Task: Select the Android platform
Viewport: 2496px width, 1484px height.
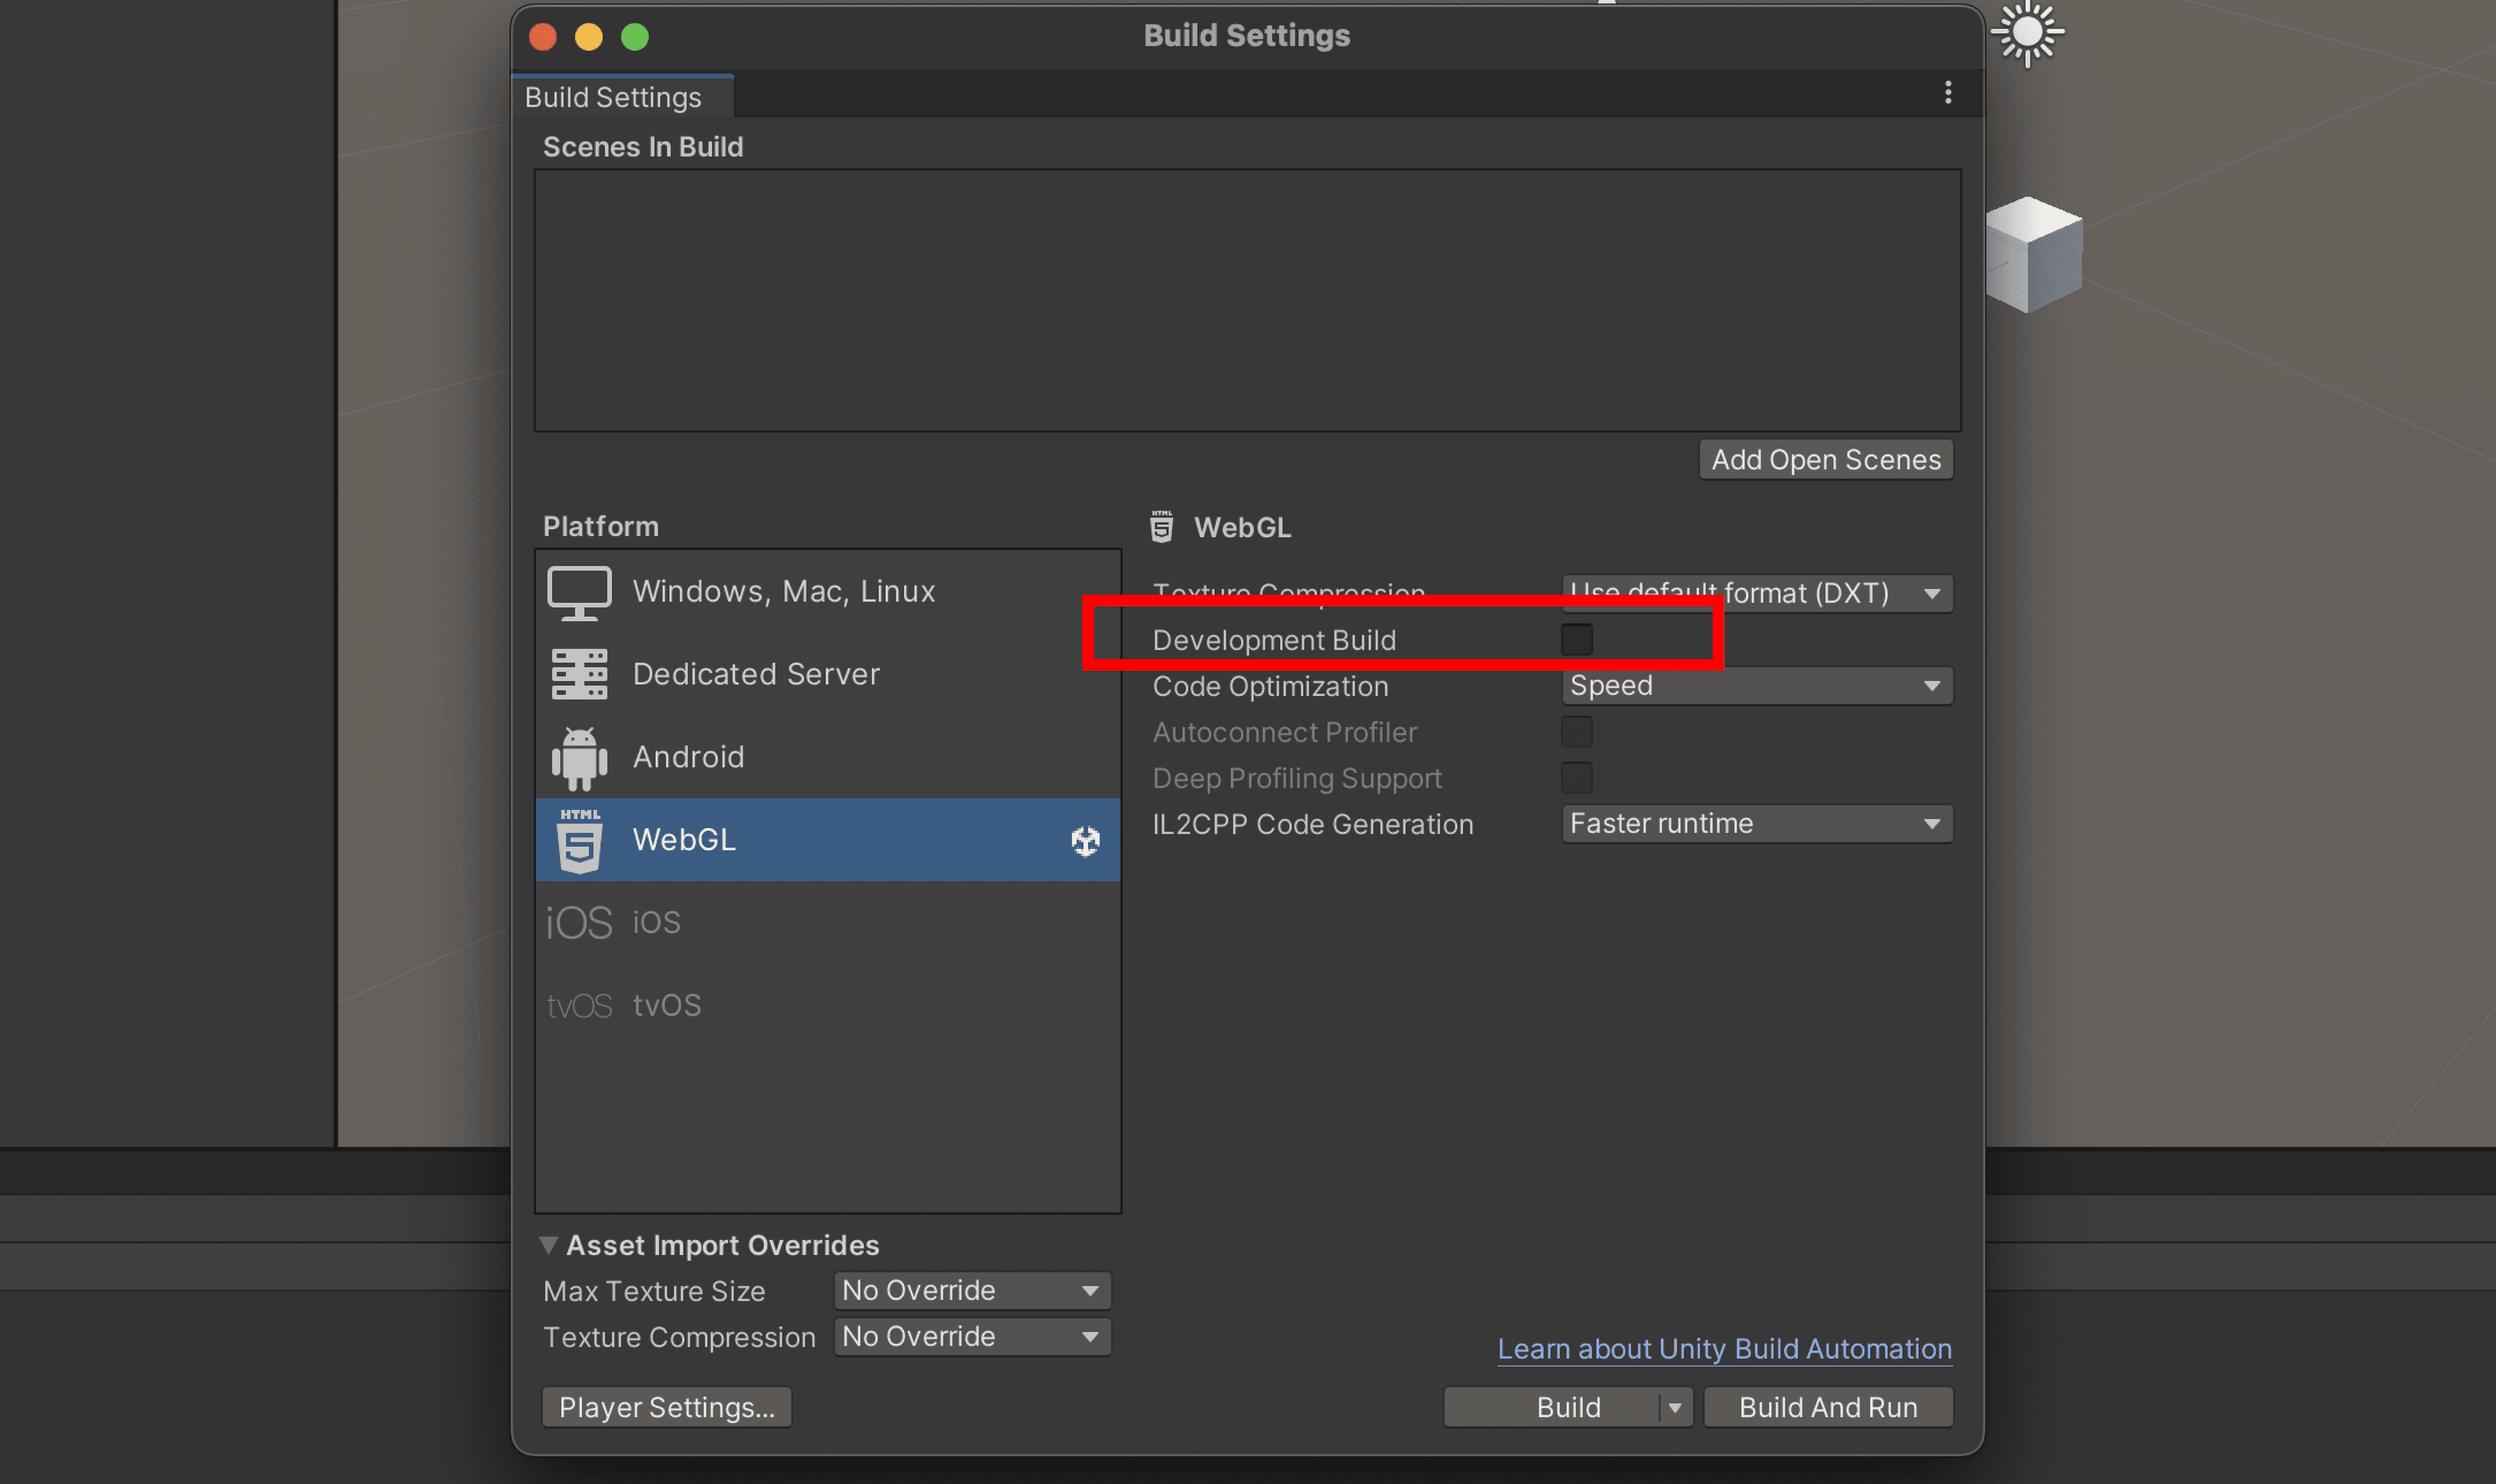Action: coord(828,757)
